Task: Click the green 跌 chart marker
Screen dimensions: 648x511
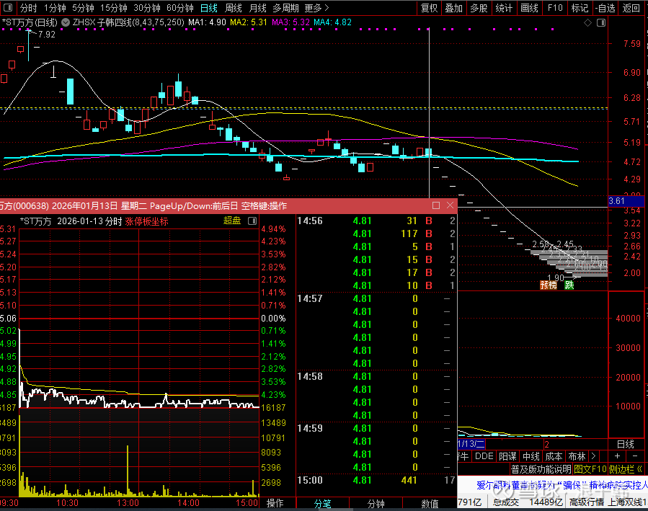Action: 569,285
